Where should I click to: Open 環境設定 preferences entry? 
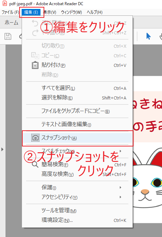pos(77,220)
